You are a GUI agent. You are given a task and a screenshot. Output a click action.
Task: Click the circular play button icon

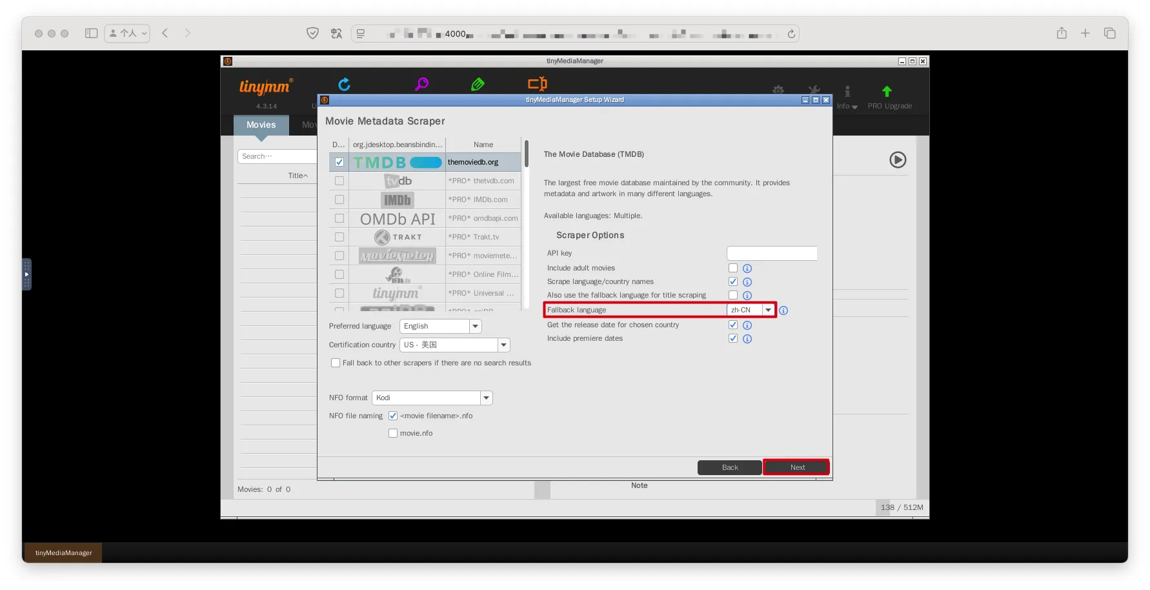(897, 159)
